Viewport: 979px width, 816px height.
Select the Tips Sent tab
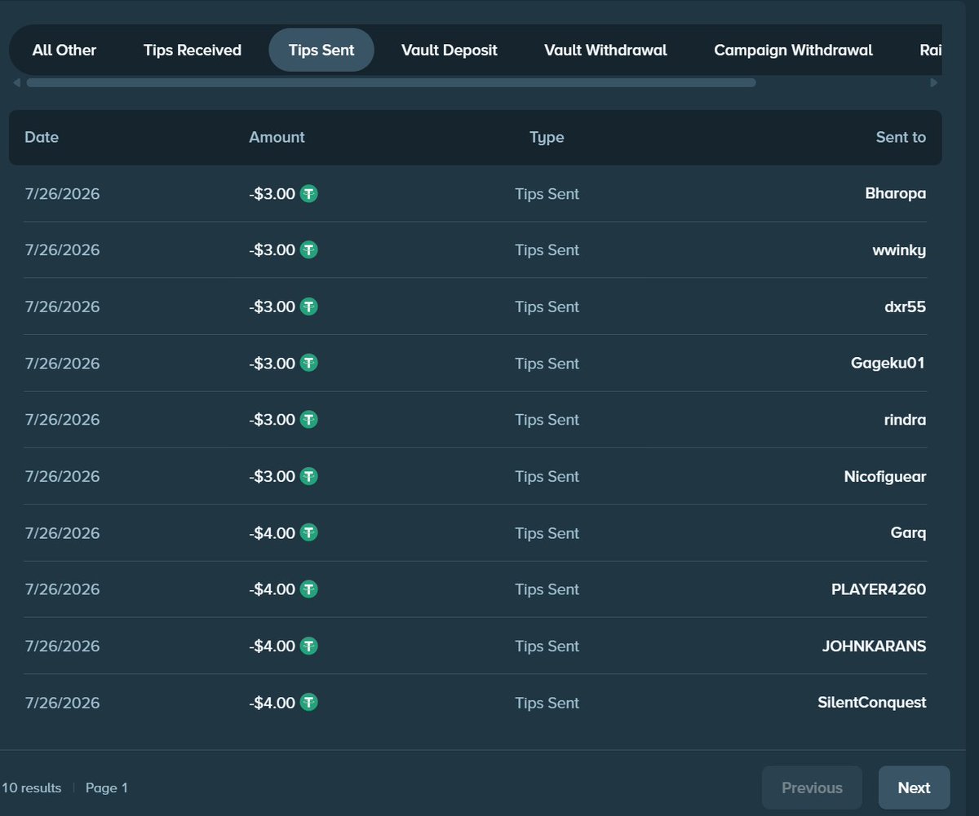(321, 51)
